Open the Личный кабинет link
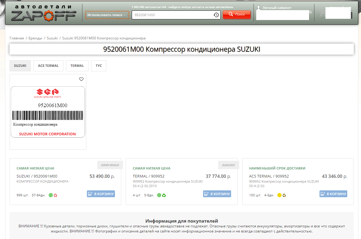Screen dimensions: 361x239 pos(277,8)
